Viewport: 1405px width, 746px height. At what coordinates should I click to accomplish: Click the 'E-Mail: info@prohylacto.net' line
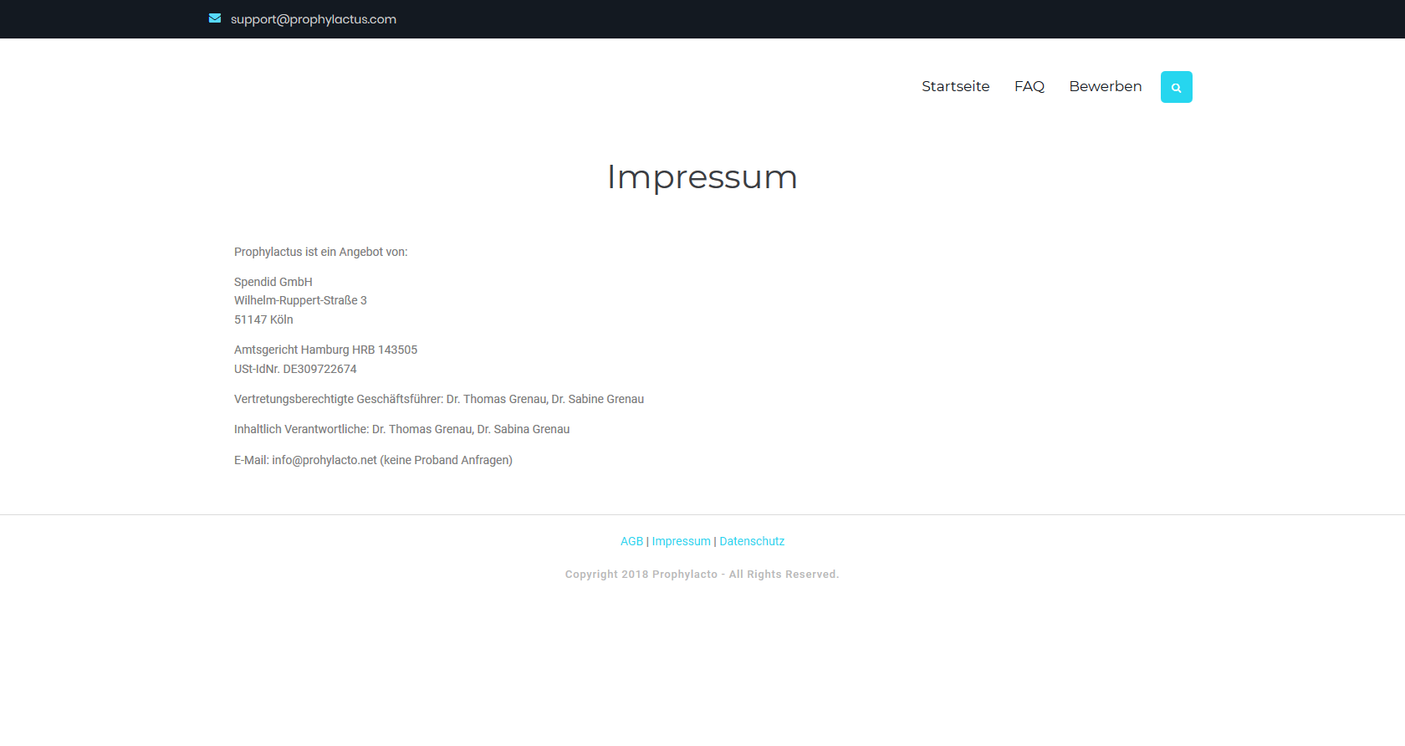(373, 460)
